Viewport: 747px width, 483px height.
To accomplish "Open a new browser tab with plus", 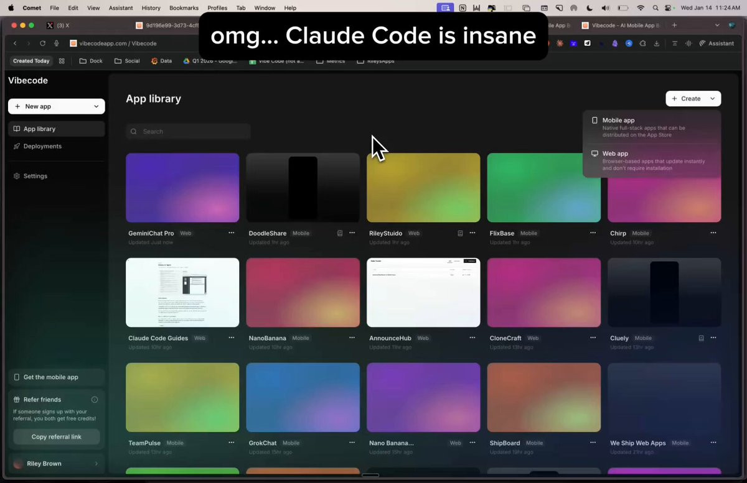I will 674,25.
